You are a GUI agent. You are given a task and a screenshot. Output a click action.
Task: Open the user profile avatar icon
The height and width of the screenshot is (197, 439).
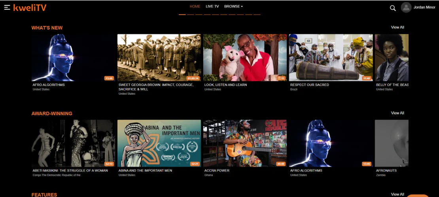point(406,8)
